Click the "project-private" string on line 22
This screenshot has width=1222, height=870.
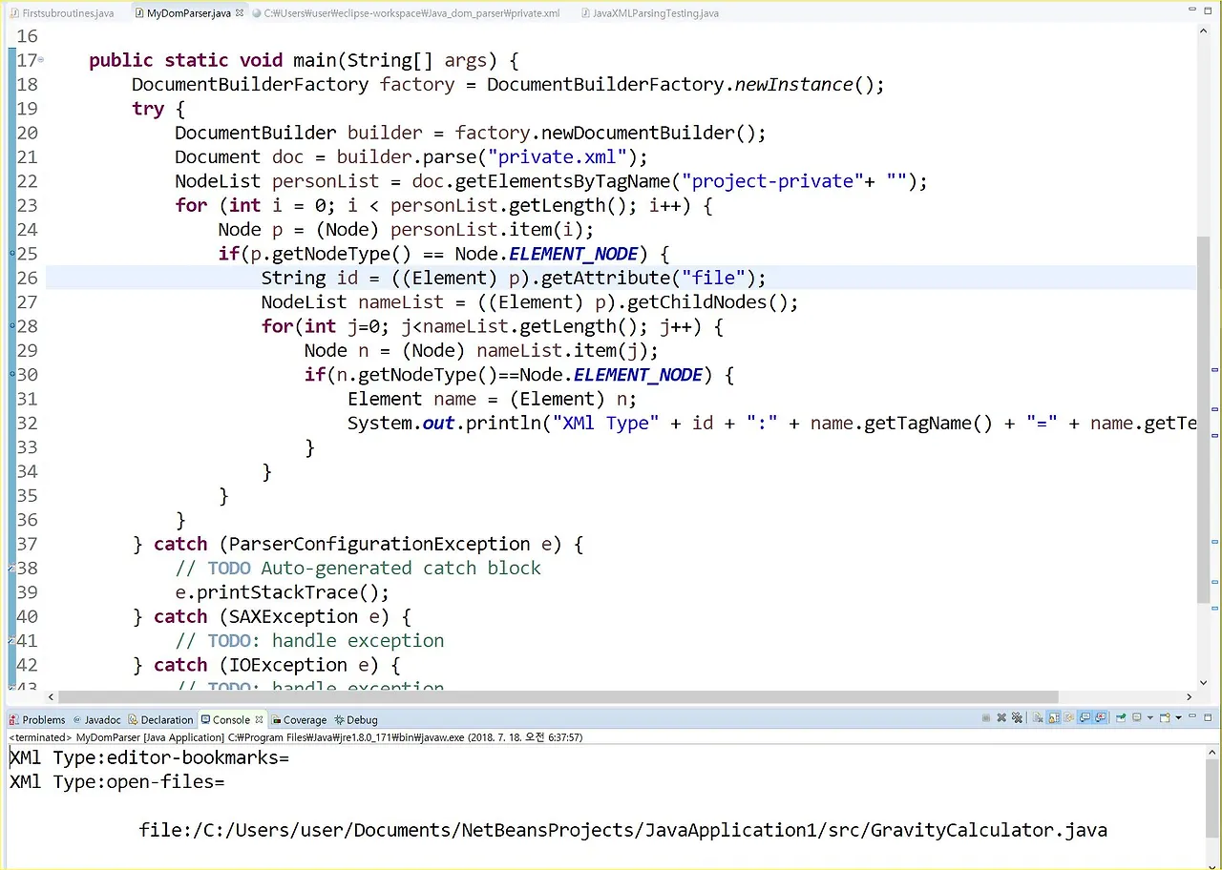(772, 181)
